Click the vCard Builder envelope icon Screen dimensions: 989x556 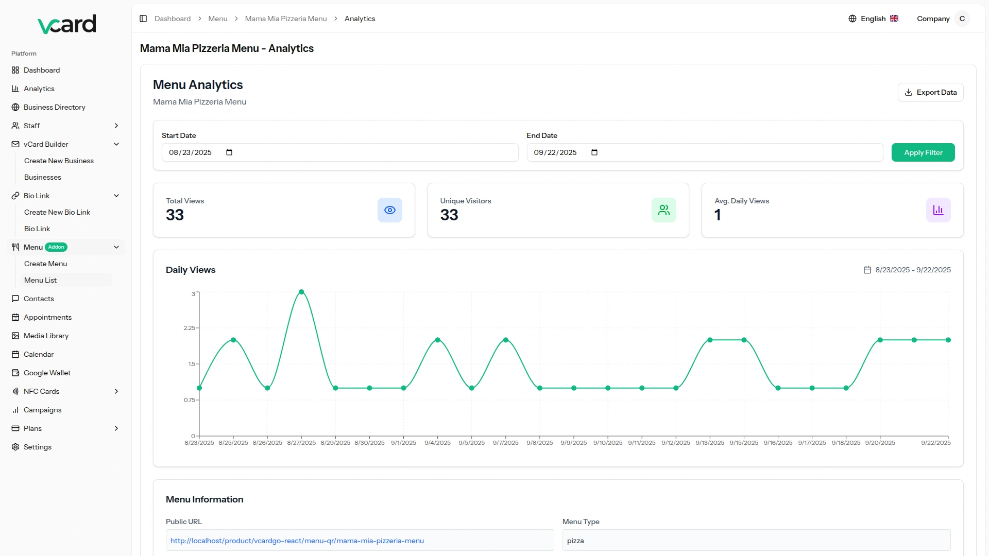(15, 144)
